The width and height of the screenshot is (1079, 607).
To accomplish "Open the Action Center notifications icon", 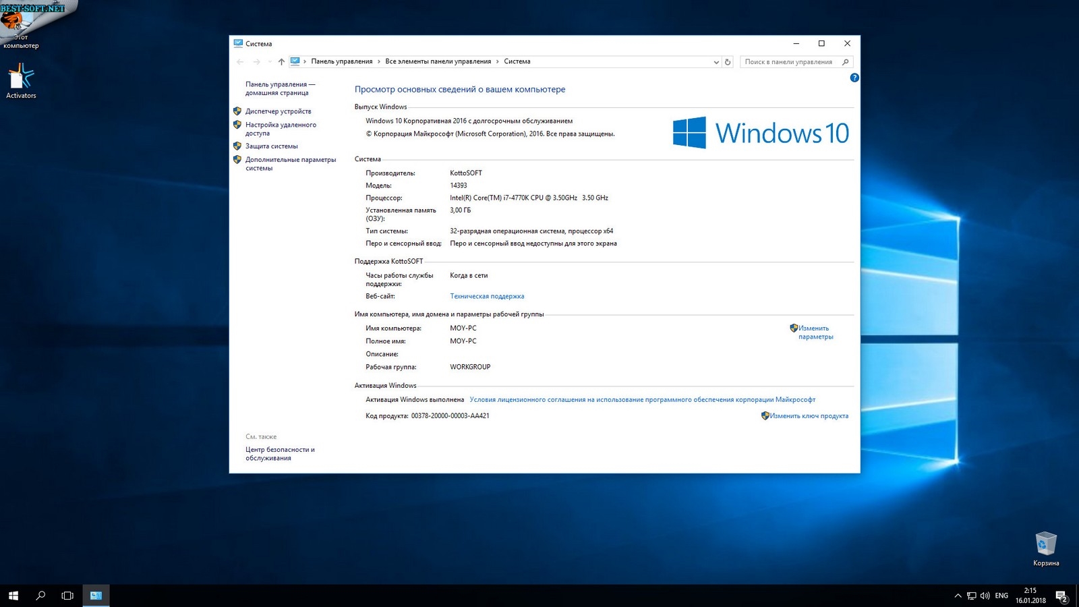I will click(x=1061, y=596).
